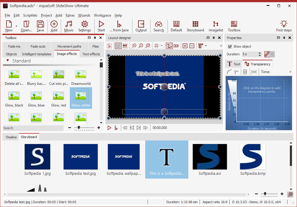Show the Toolbox view from the toolbar
This screenshot has width=297, height=207.
pyautogui.click(x=234, y=26)
